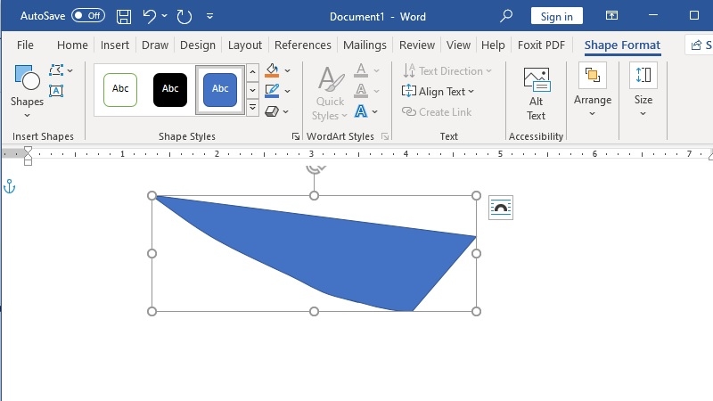Open the Shape Fill dropdown arrow
Screen dimensions: 713x401
287,70
